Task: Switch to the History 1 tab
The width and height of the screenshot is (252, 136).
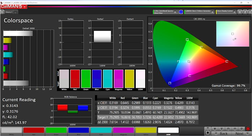Action: pyautogui.click(x=9, y=12)
